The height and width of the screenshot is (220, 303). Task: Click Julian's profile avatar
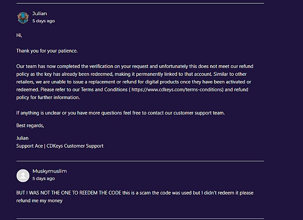pos(23,17)
